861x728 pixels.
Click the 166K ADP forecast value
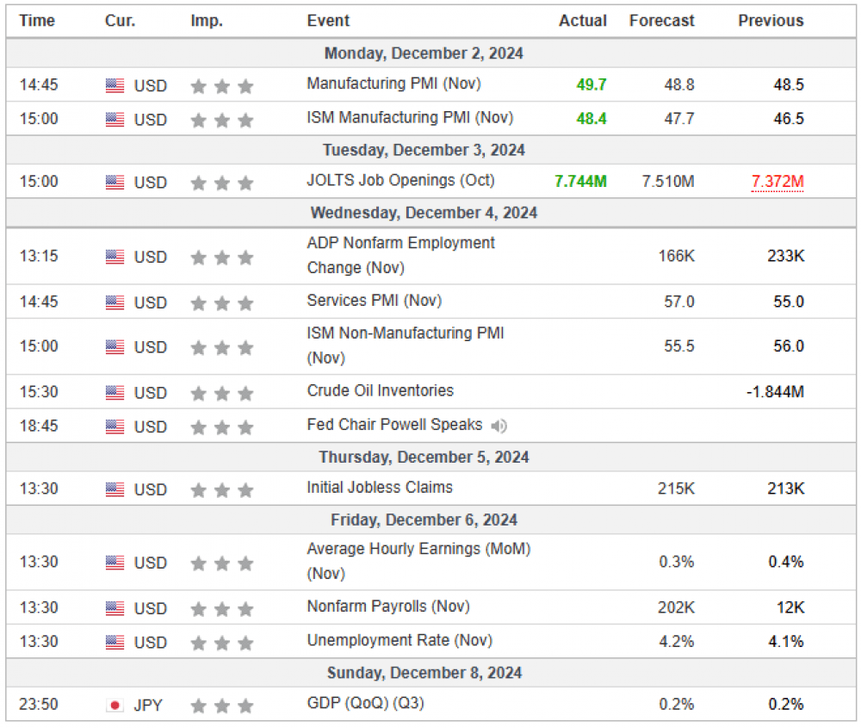click(676, 256)
